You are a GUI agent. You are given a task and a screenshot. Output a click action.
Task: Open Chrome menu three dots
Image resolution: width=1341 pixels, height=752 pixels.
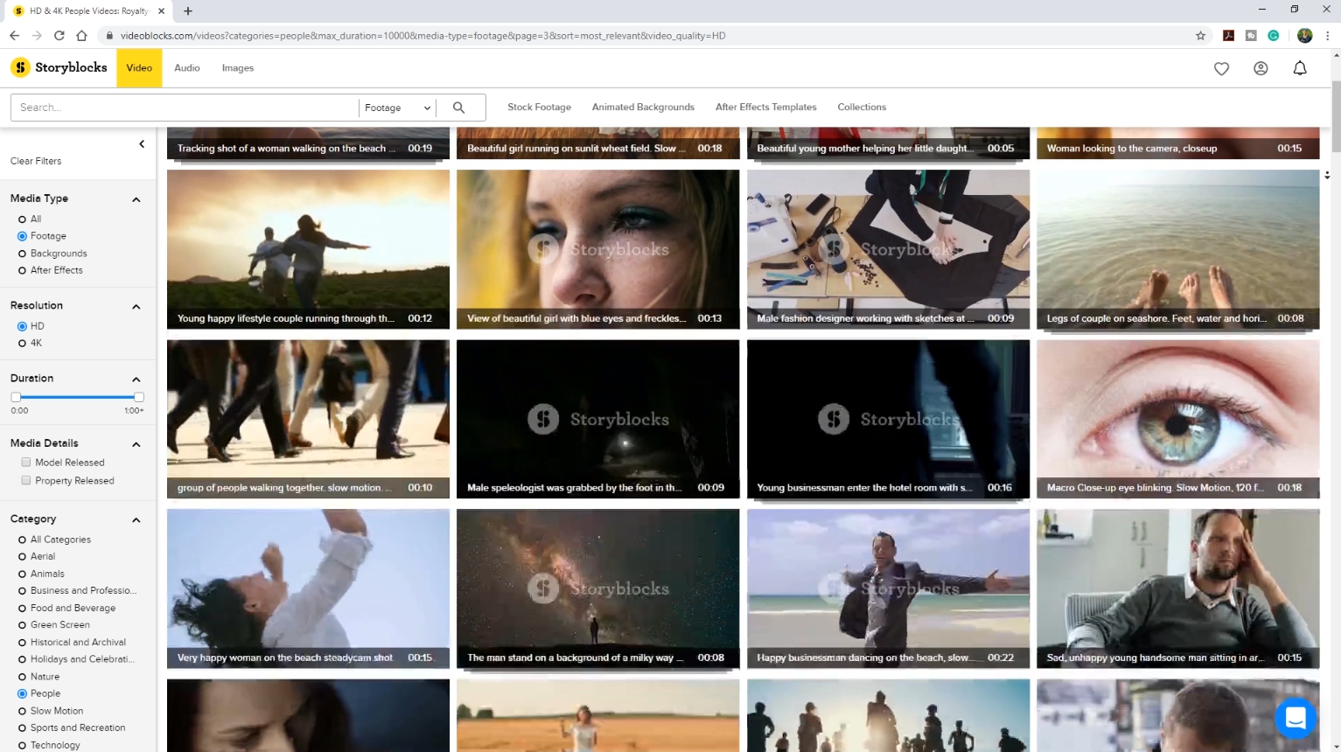[1327, 36]
